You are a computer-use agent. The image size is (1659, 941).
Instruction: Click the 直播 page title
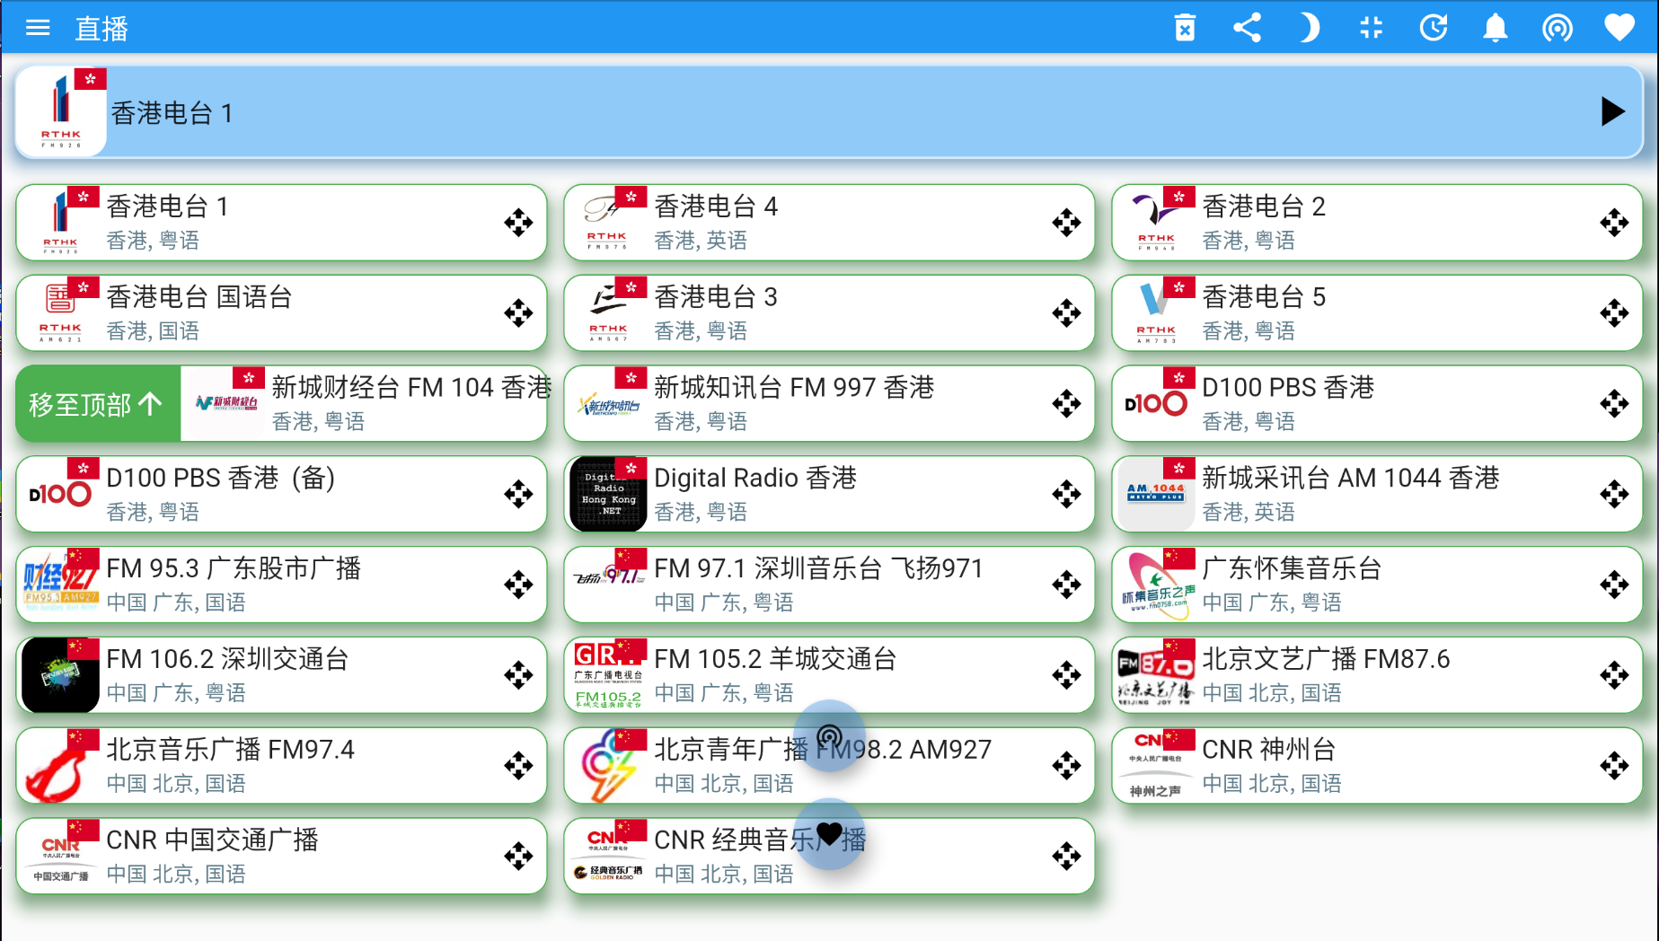[x=101, y=29]
